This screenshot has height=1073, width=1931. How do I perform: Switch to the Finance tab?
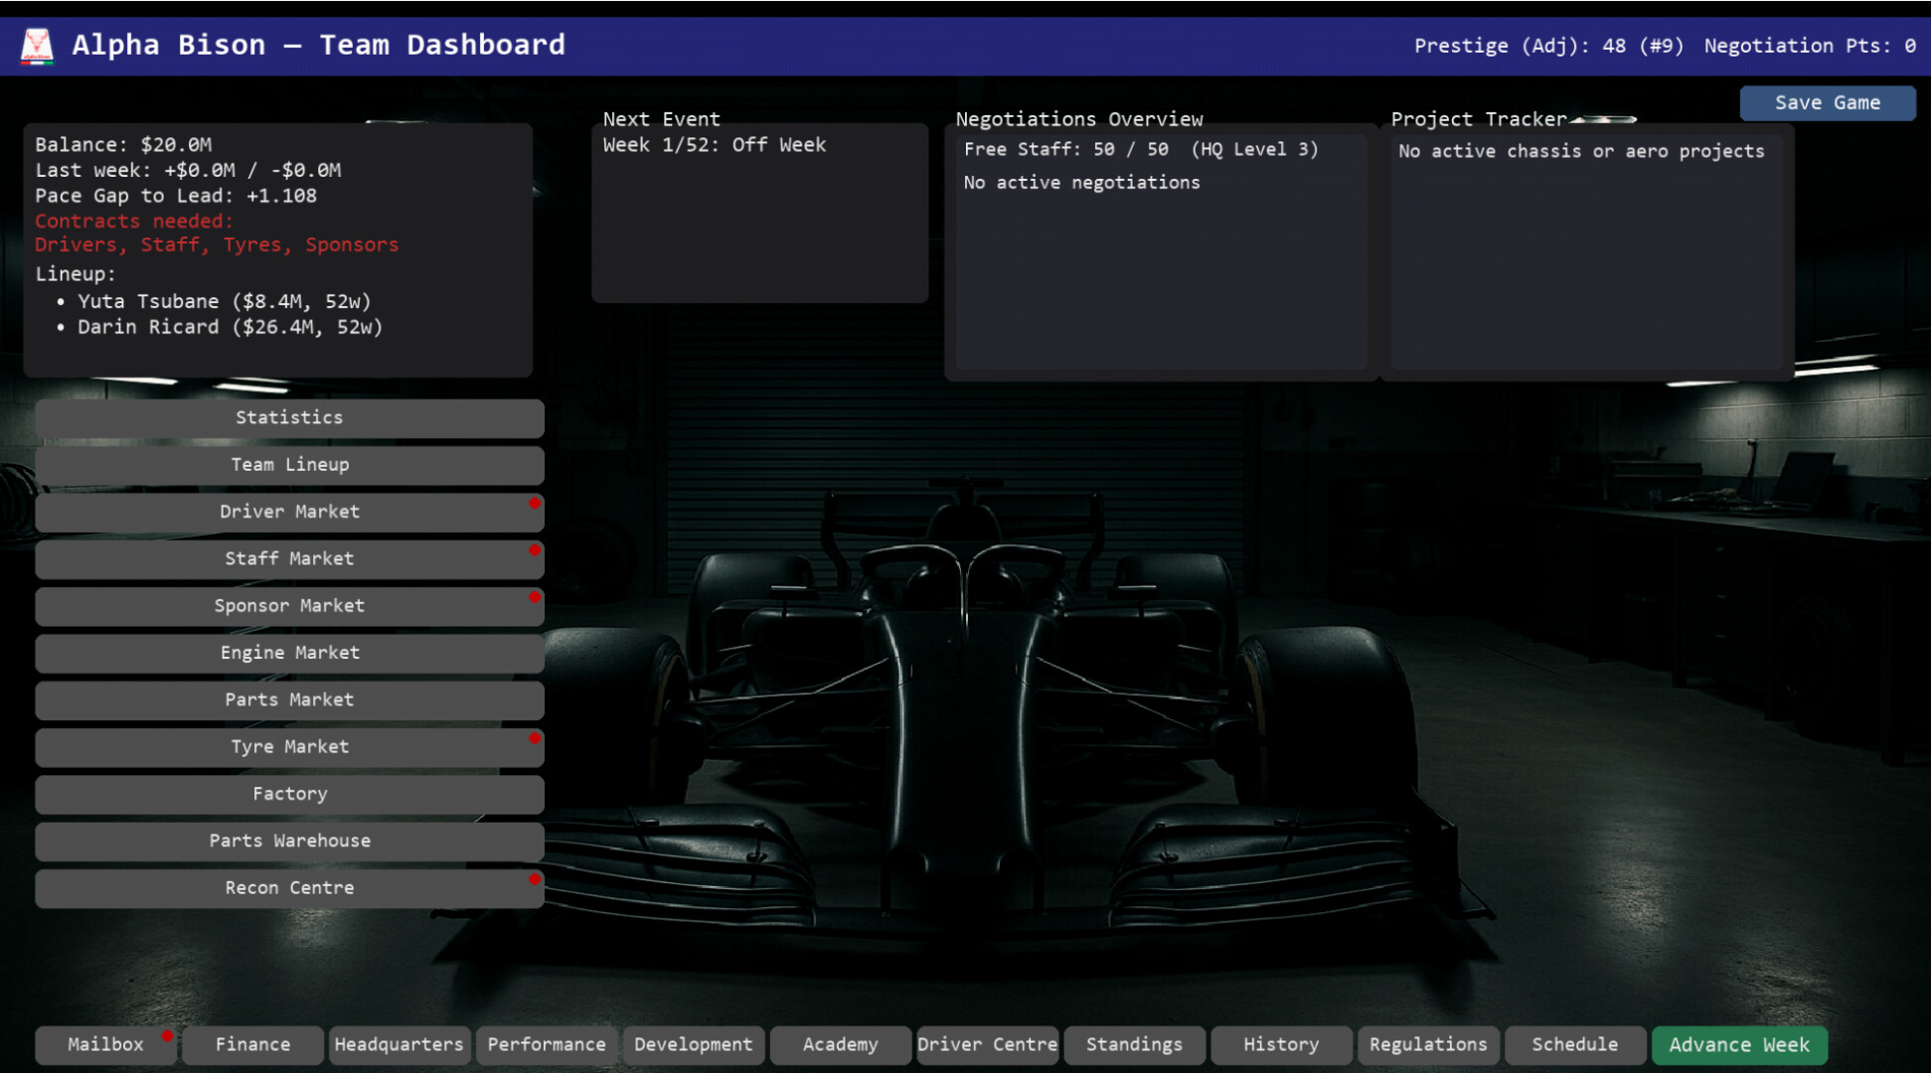click(252, 1044)
